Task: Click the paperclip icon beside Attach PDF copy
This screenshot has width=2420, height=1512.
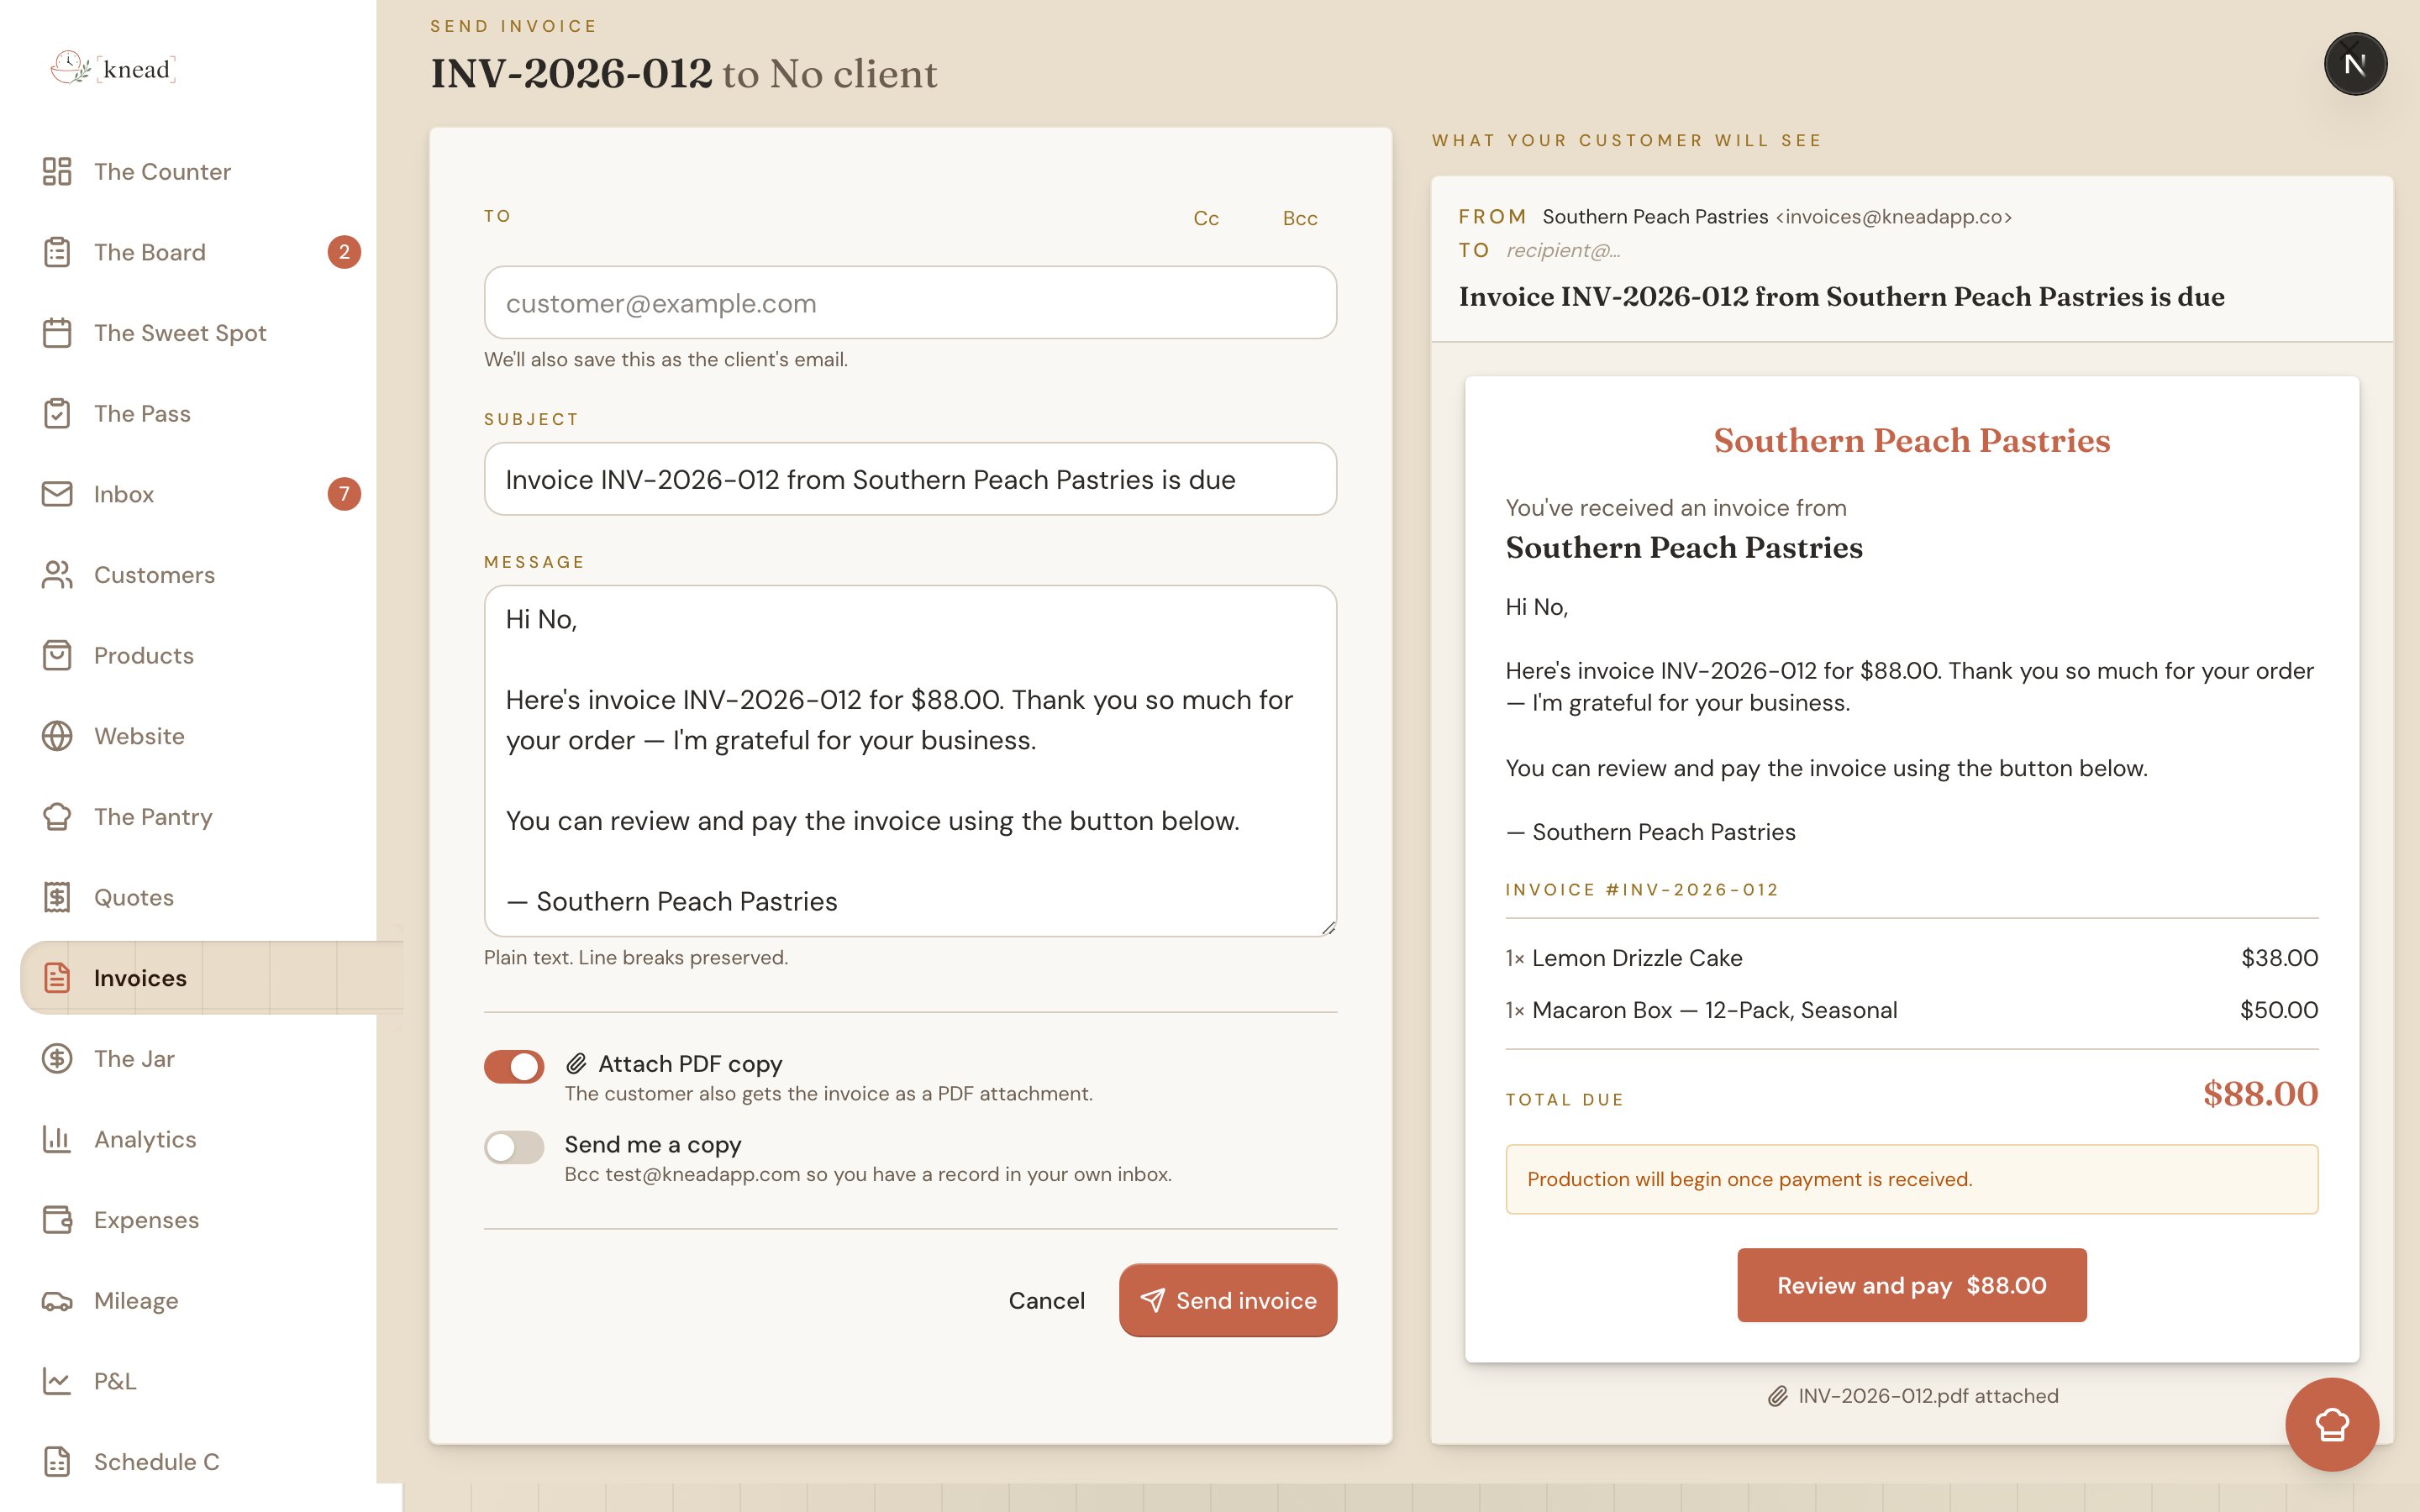Action: pos(576,1063)
